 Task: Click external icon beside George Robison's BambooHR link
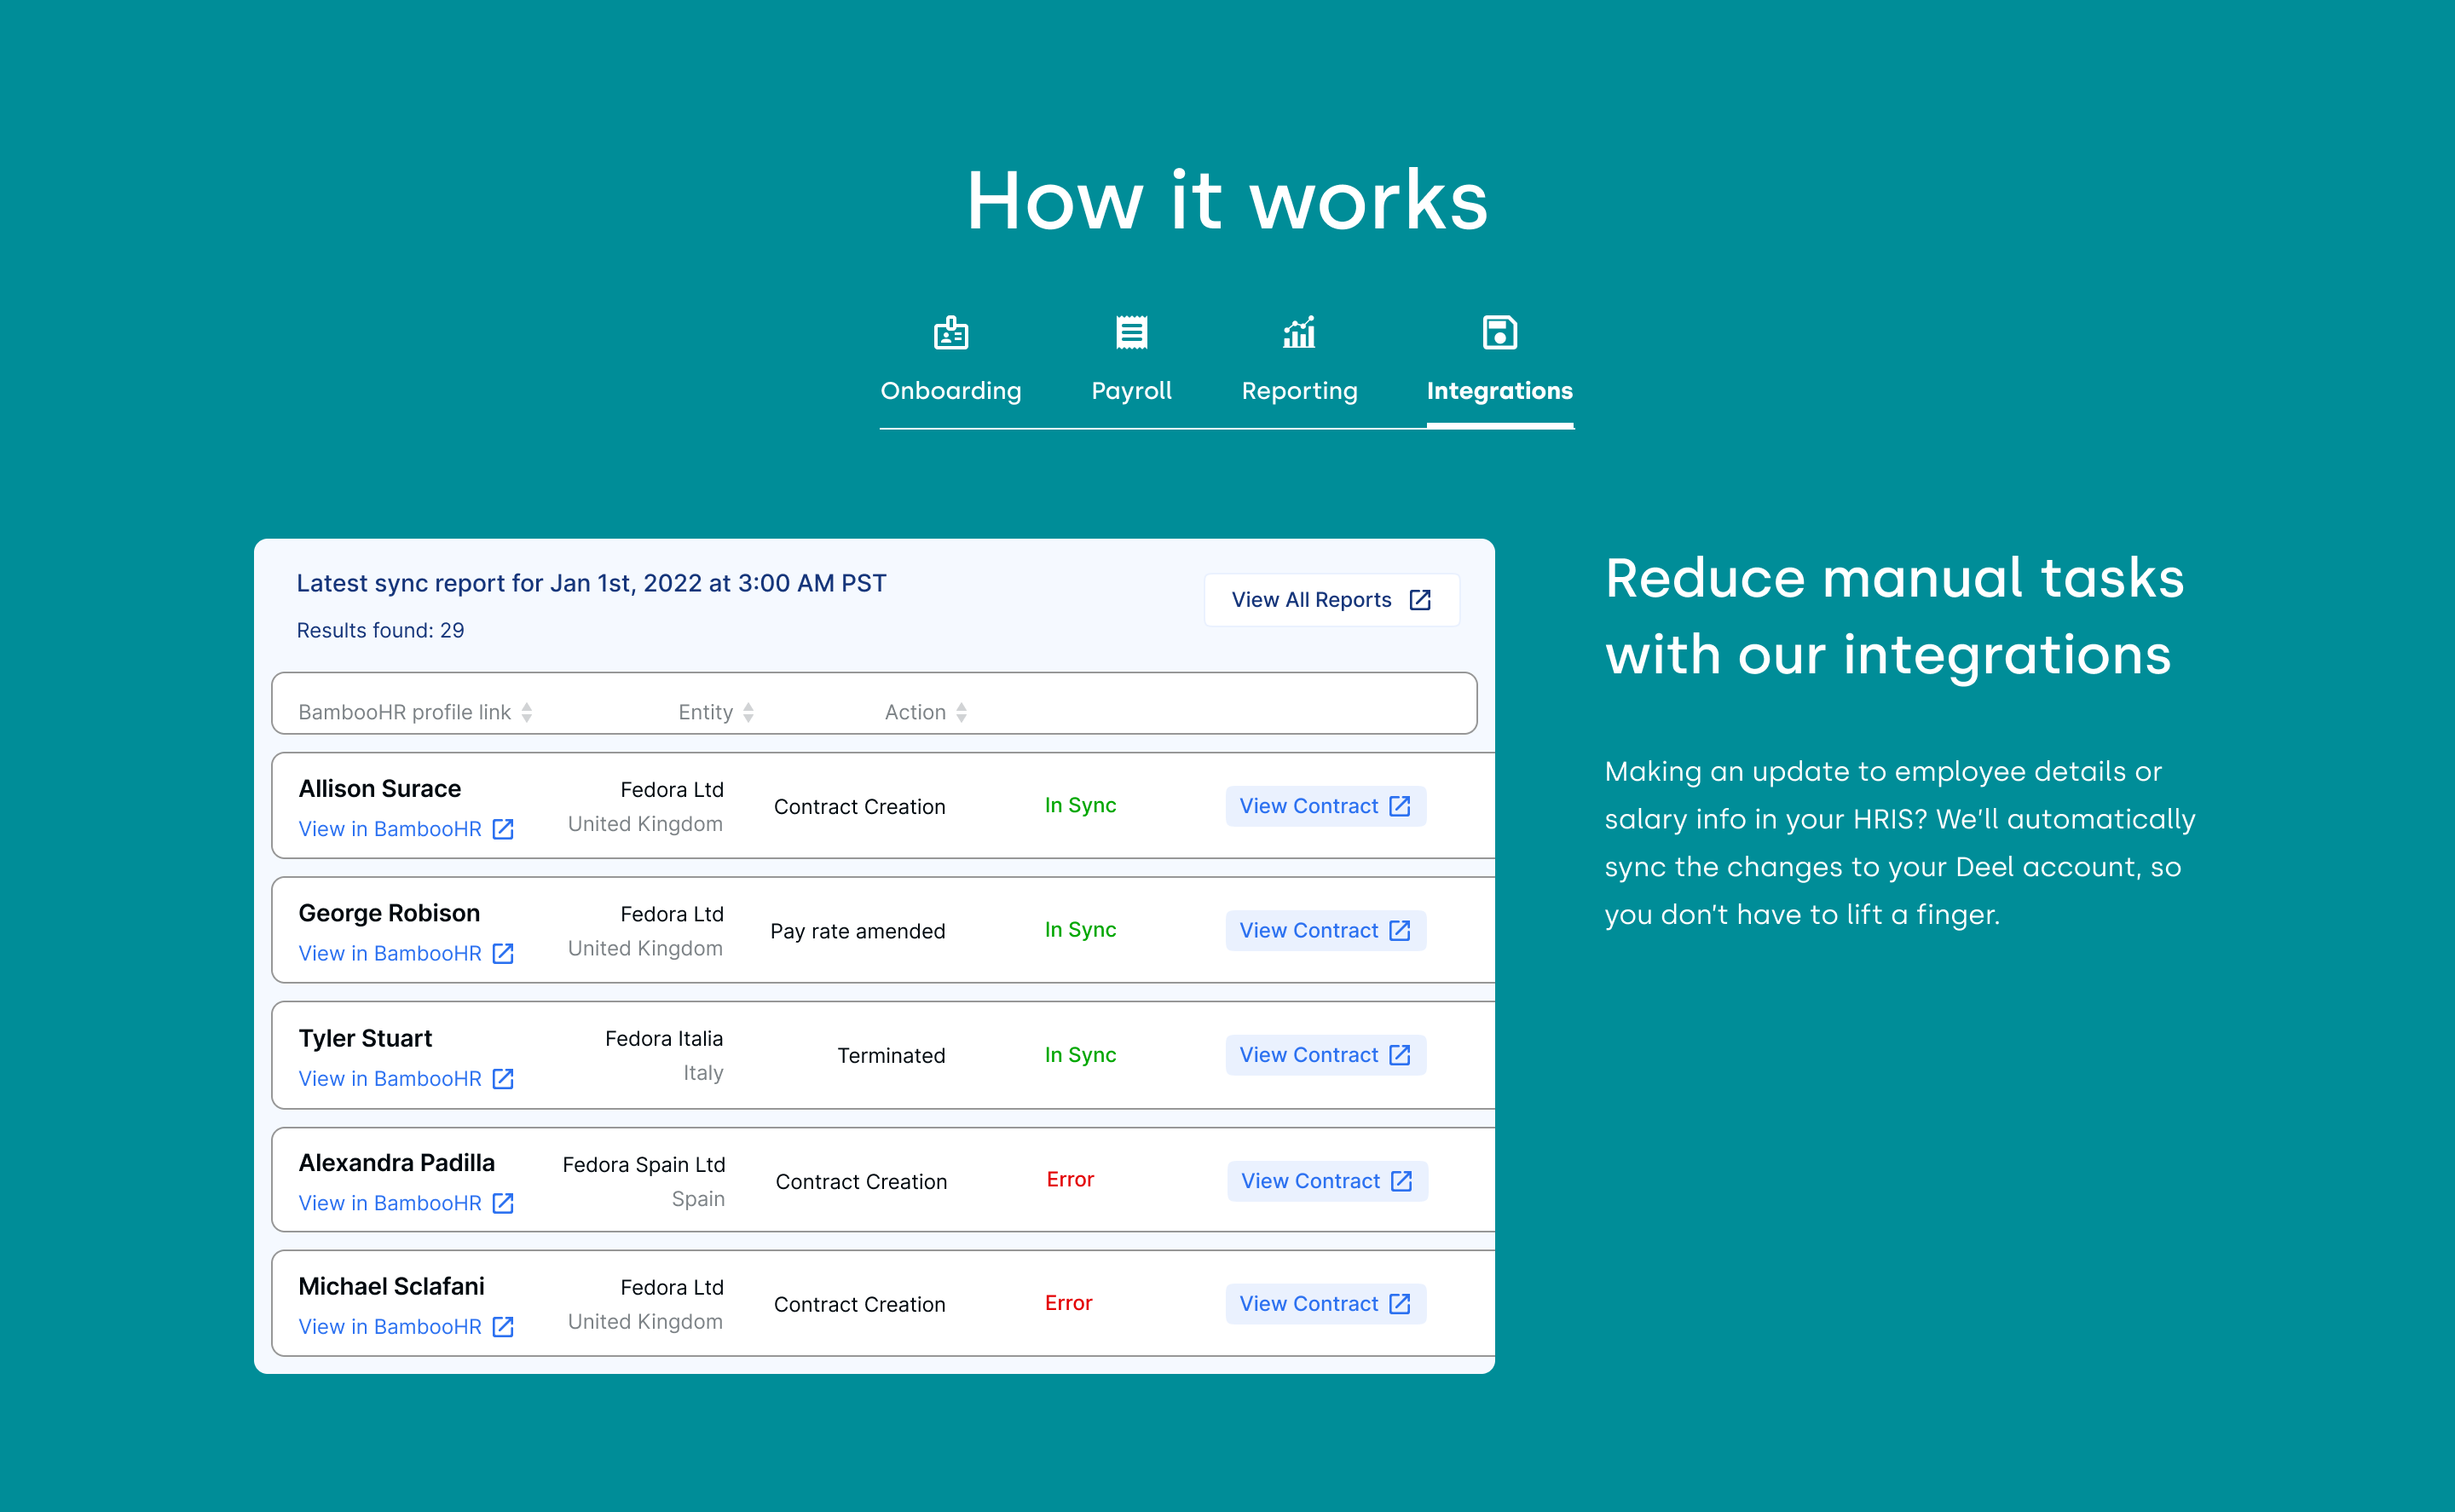(x=503, y=953)
